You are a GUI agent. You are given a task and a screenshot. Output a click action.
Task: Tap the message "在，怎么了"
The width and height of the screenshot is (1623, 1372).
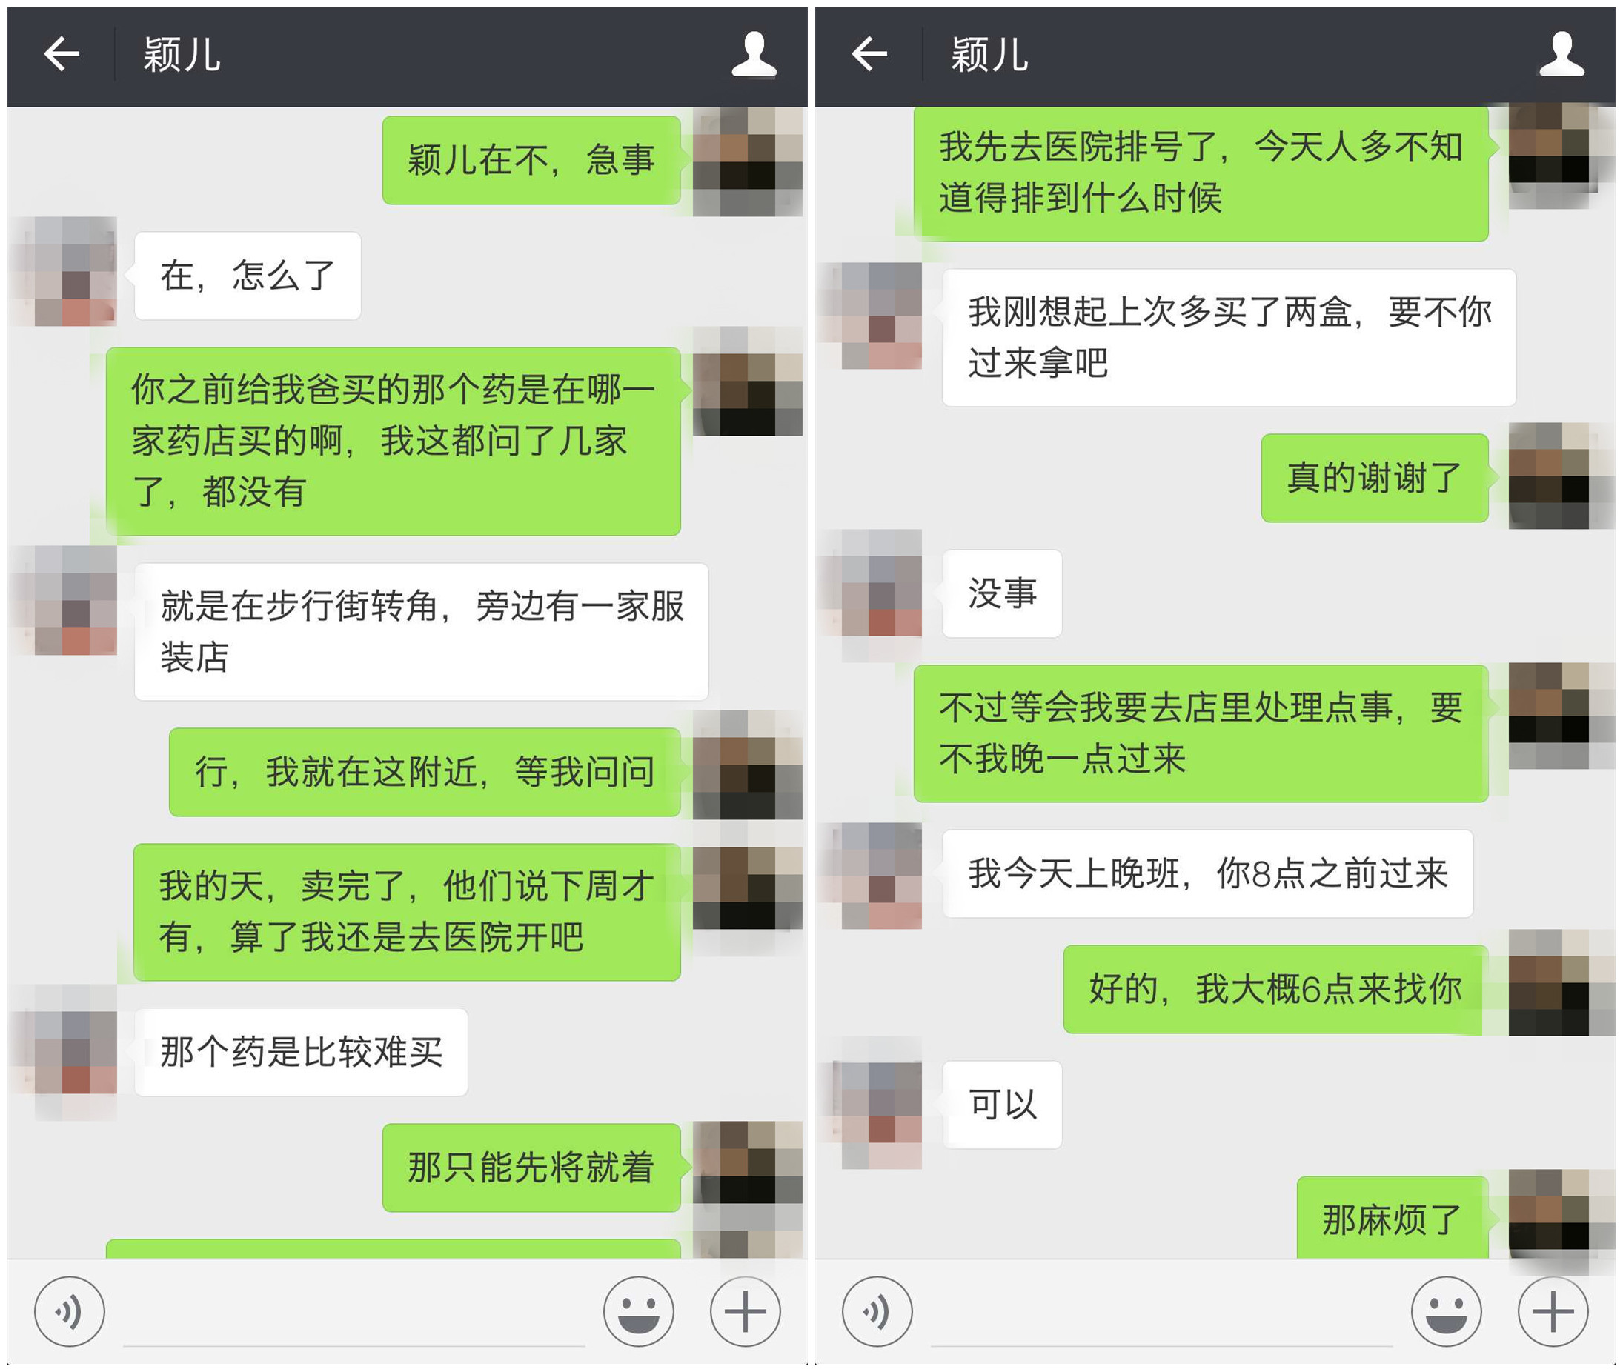point(248,276)
